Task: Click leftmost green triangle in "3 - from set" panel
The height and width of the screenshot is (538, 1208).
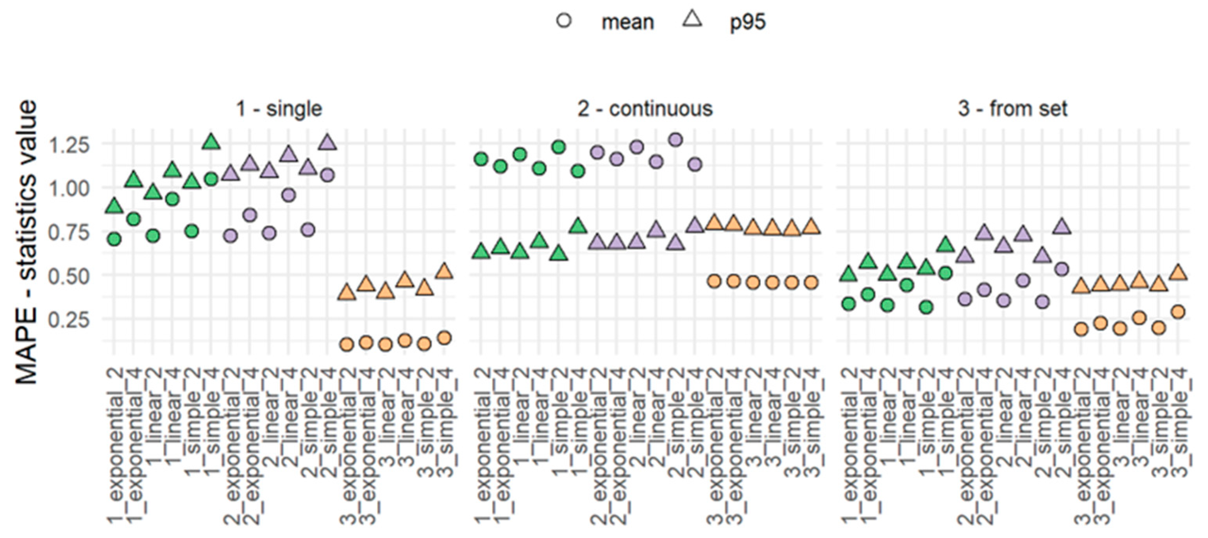Action: tap(848, 274)
